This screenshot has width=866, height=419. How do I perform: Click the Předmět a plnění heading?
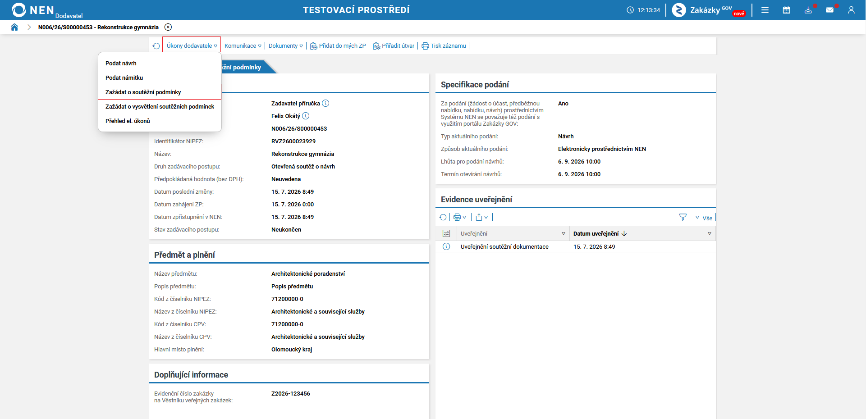[x=184, y=255]
